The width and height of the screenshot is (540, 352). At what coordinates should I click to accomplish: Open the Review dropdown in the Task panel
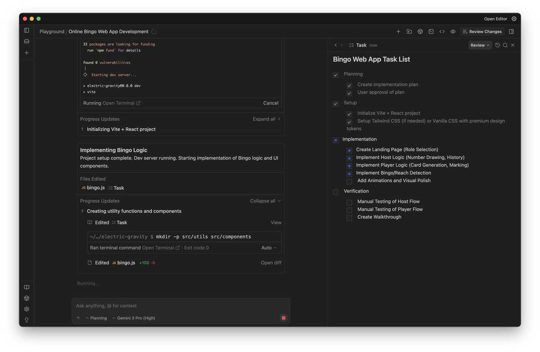point(480,45)
